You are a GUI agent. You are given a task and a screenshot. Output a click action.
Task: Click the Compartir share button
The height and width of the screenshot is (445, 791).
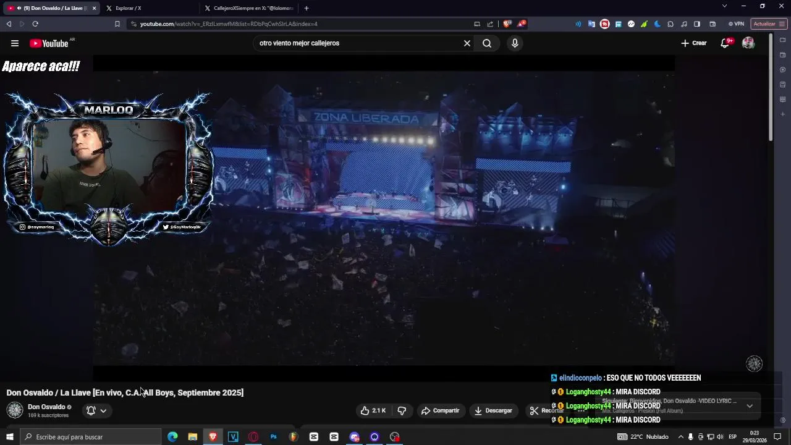pos(440,410)
